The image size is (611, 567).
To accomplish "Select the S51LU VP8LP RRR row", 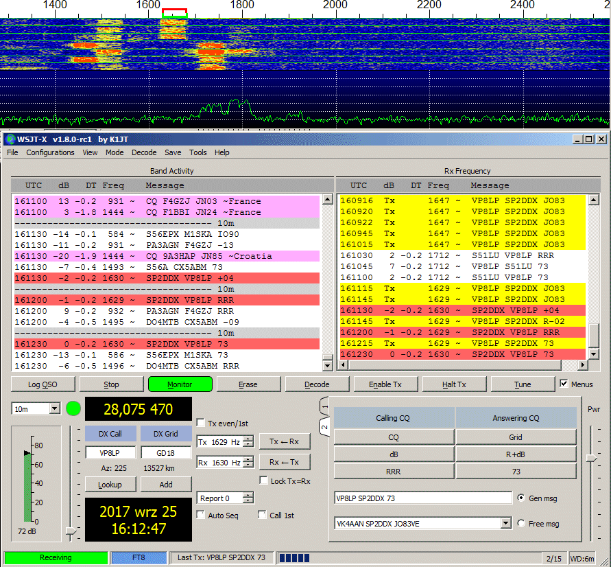I will 463,255.
